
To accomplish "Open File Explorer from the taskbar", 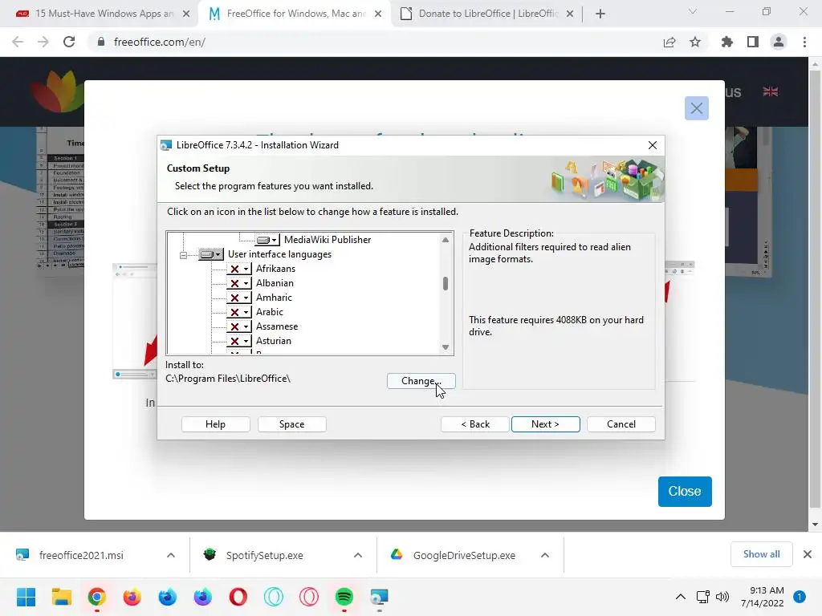I will coord(61,597).
